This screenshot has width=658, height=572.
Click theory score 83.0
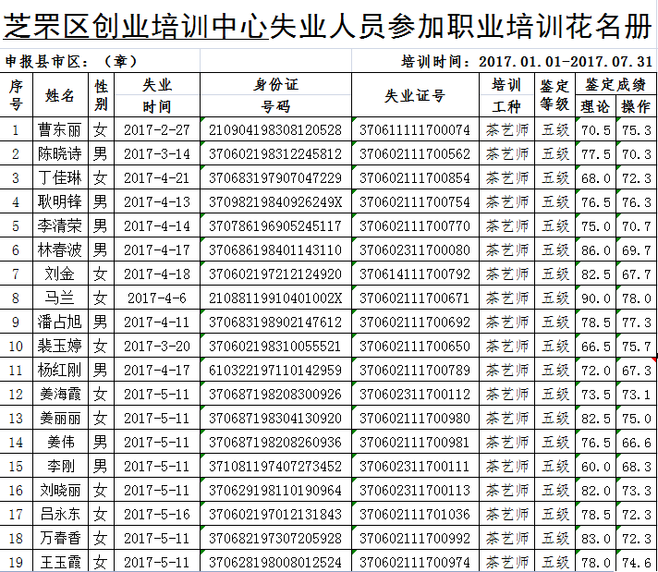click(x=595, y=538)
